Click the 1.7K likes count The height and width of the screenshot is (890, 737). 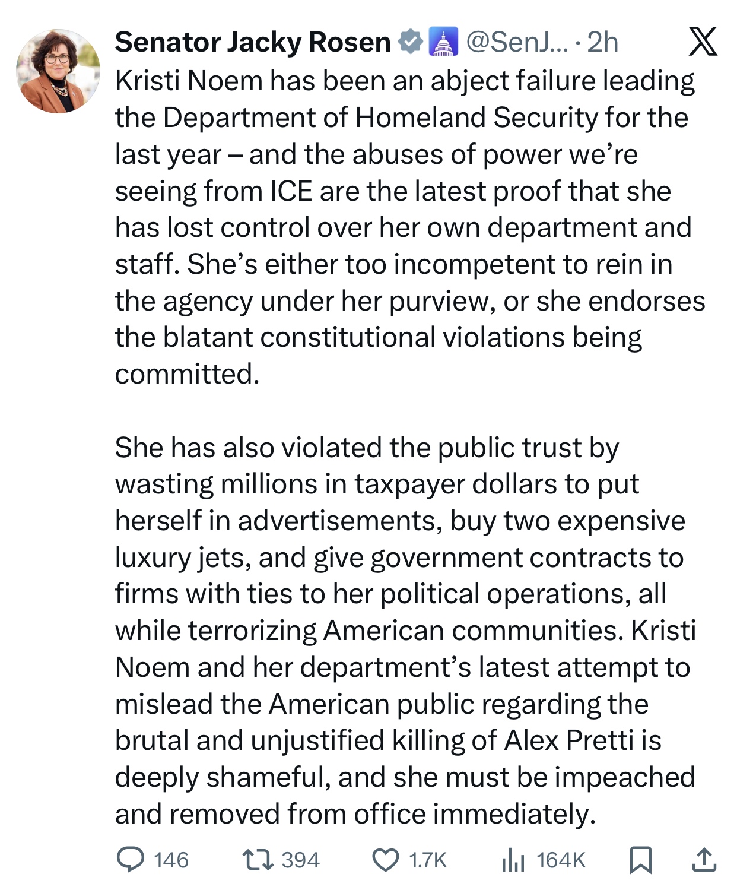(x=428, y=860)
